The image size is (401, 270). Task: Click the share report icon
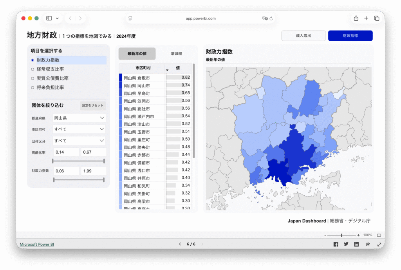(x=368, y=244)
